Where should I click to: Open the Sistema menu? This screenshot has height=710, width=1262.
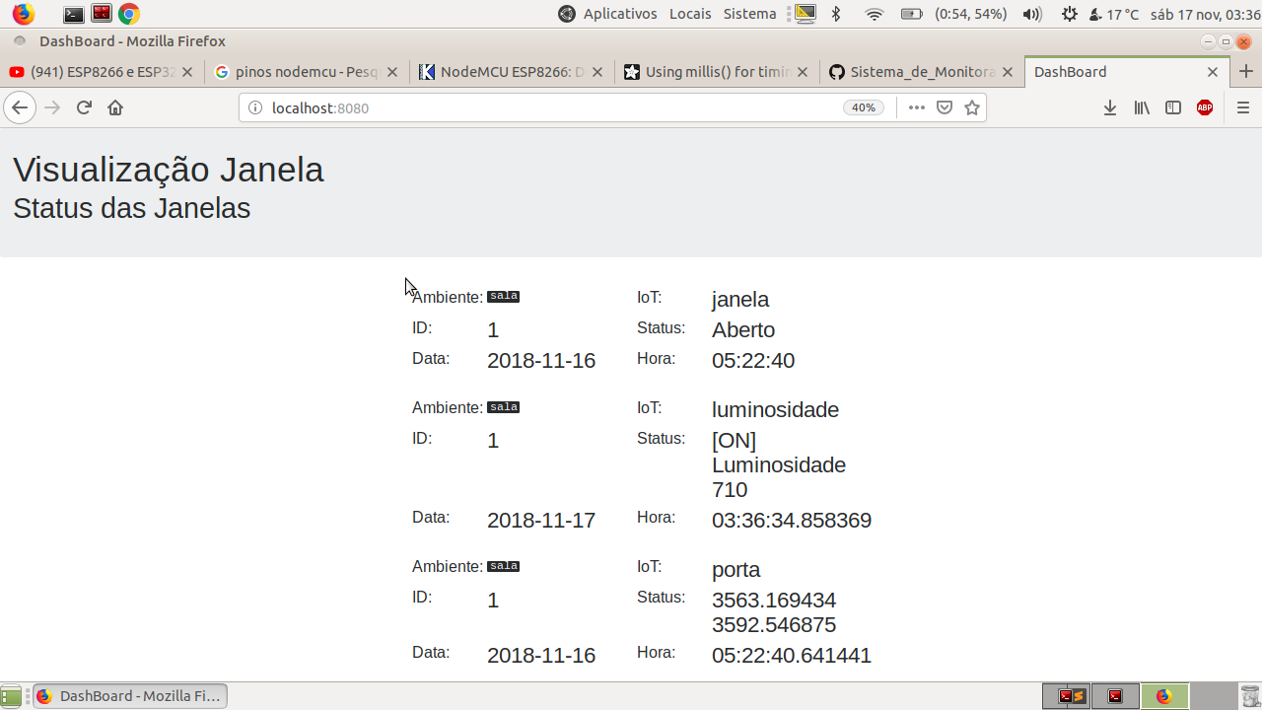pyautogui.click(x=749, y=14)
